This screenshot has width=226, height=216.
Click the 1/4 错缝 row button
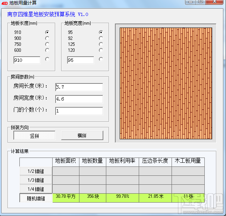point(36,189)
